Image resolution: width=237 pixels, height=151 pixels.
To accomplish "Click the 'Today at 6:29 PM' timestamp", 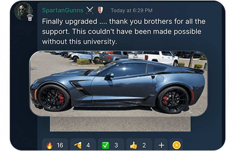I will tap(132, 10).
